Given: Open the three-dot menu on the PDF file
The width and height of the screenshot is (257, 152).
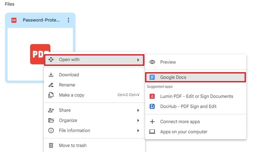Looking at the screenshot, I should 68,20.
